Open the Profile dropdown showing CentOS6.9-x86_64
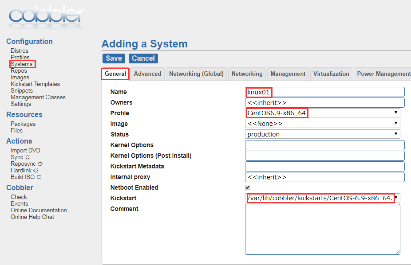Screen dimensions: 411x265 323,113
